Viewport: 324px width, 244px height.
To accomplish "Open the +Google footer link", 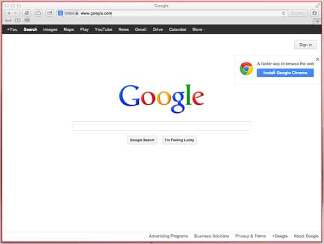I will pos(280,236).
